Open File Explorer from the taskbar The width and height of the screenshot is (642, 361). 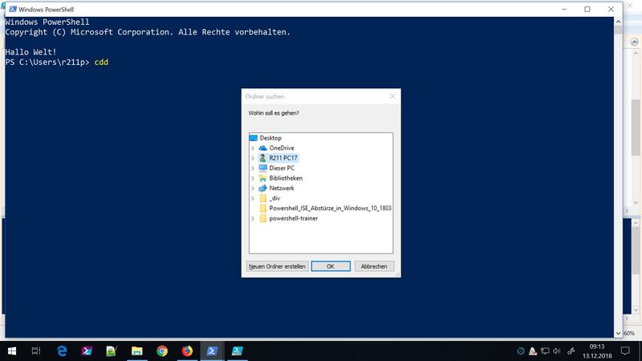pos(136,351)
